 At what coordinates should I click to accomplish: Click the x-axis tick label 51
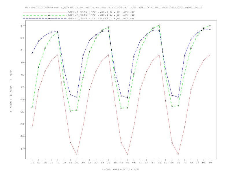tap(140, 163)
